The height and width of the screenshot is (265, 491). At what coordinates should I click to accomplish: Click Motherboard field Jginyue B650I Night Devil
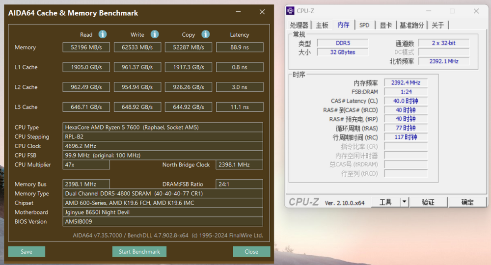pyautogui.click(x=163, y=212)
